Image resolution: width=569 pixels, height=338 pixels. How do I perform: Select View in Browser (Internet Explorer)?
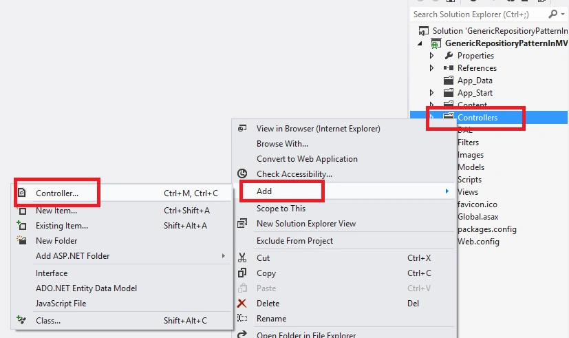coord(344,129)
